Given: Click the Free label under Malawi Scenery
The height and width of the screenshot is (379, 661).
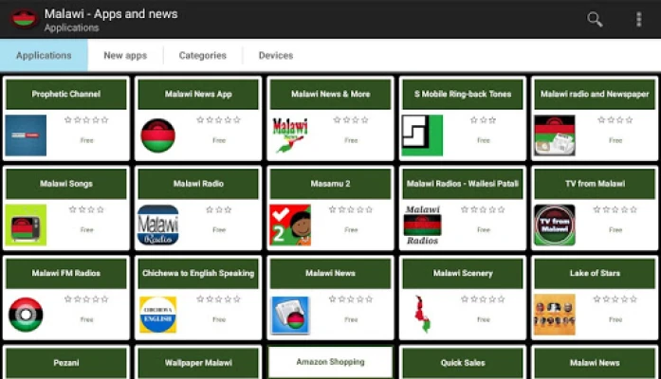Looking at the screenshot, I should [x=483, y=319].
